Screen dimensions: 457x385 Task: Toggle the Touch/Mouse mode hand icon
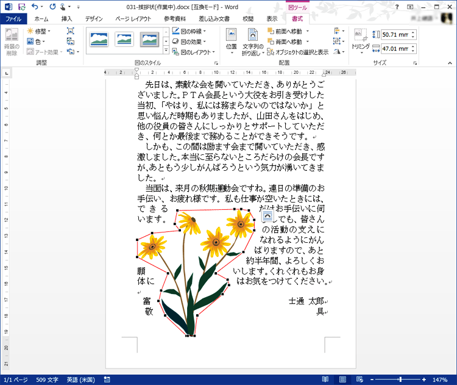[63, 7]
